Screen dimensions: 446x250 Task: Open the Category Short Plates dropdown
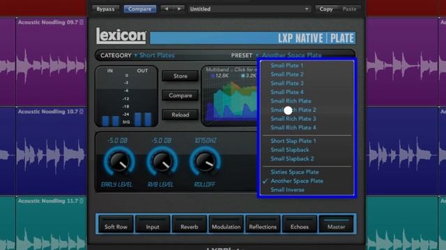155,56
